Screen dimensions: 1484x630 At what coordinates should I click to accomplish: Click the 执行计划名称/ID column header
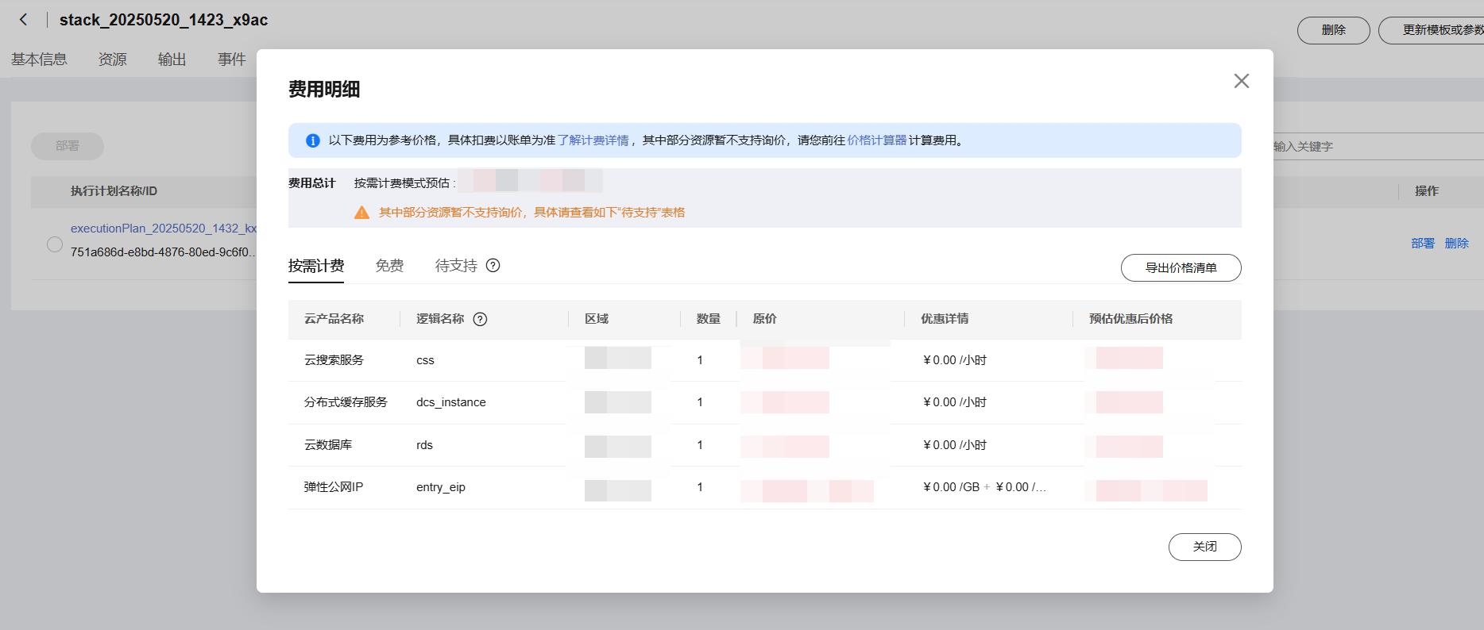tap(114, 191)
